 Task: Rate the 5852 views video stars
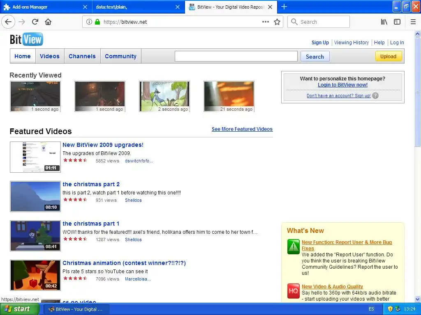[x=75, y=160]
